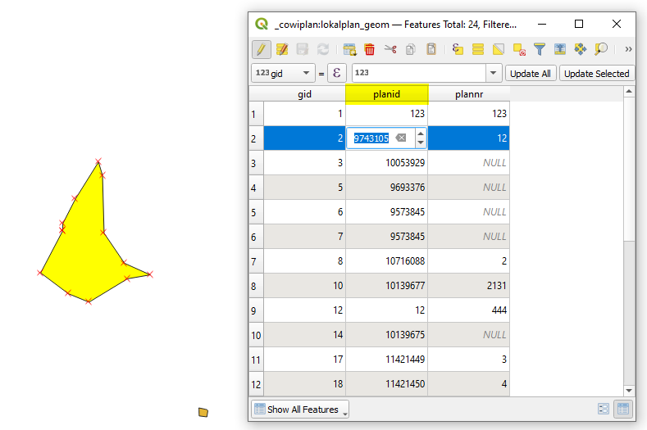Delete selected features with trash icon
This screenshot has height=430, width=647.
pos(370,49)
